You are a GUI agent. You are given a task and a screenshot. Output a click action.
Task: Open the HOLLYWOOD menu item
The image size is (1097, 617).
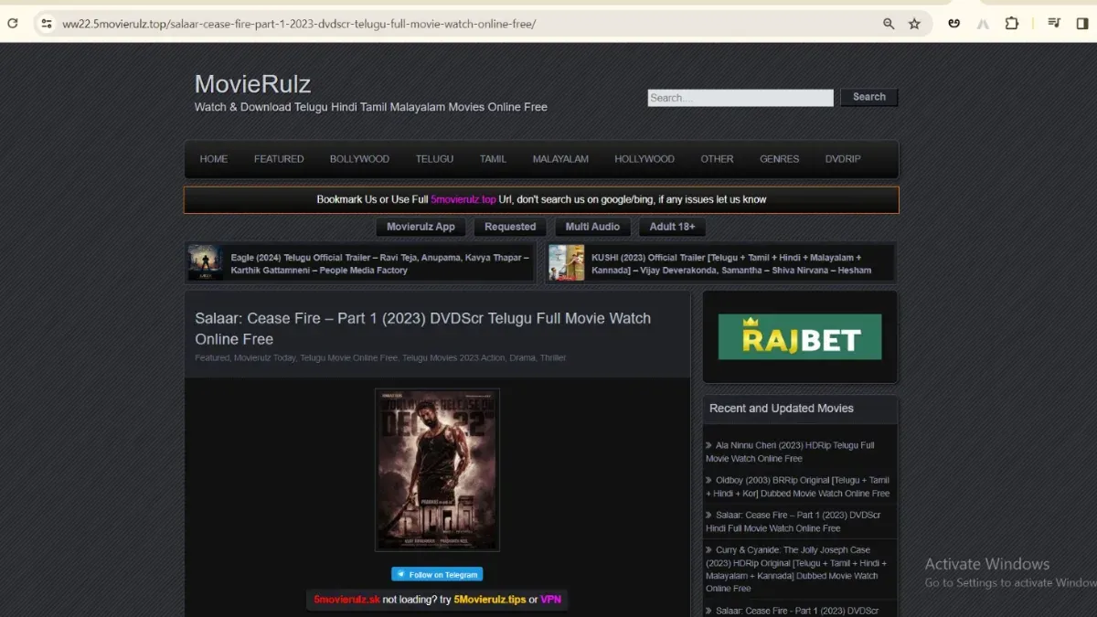pos(644,159)
